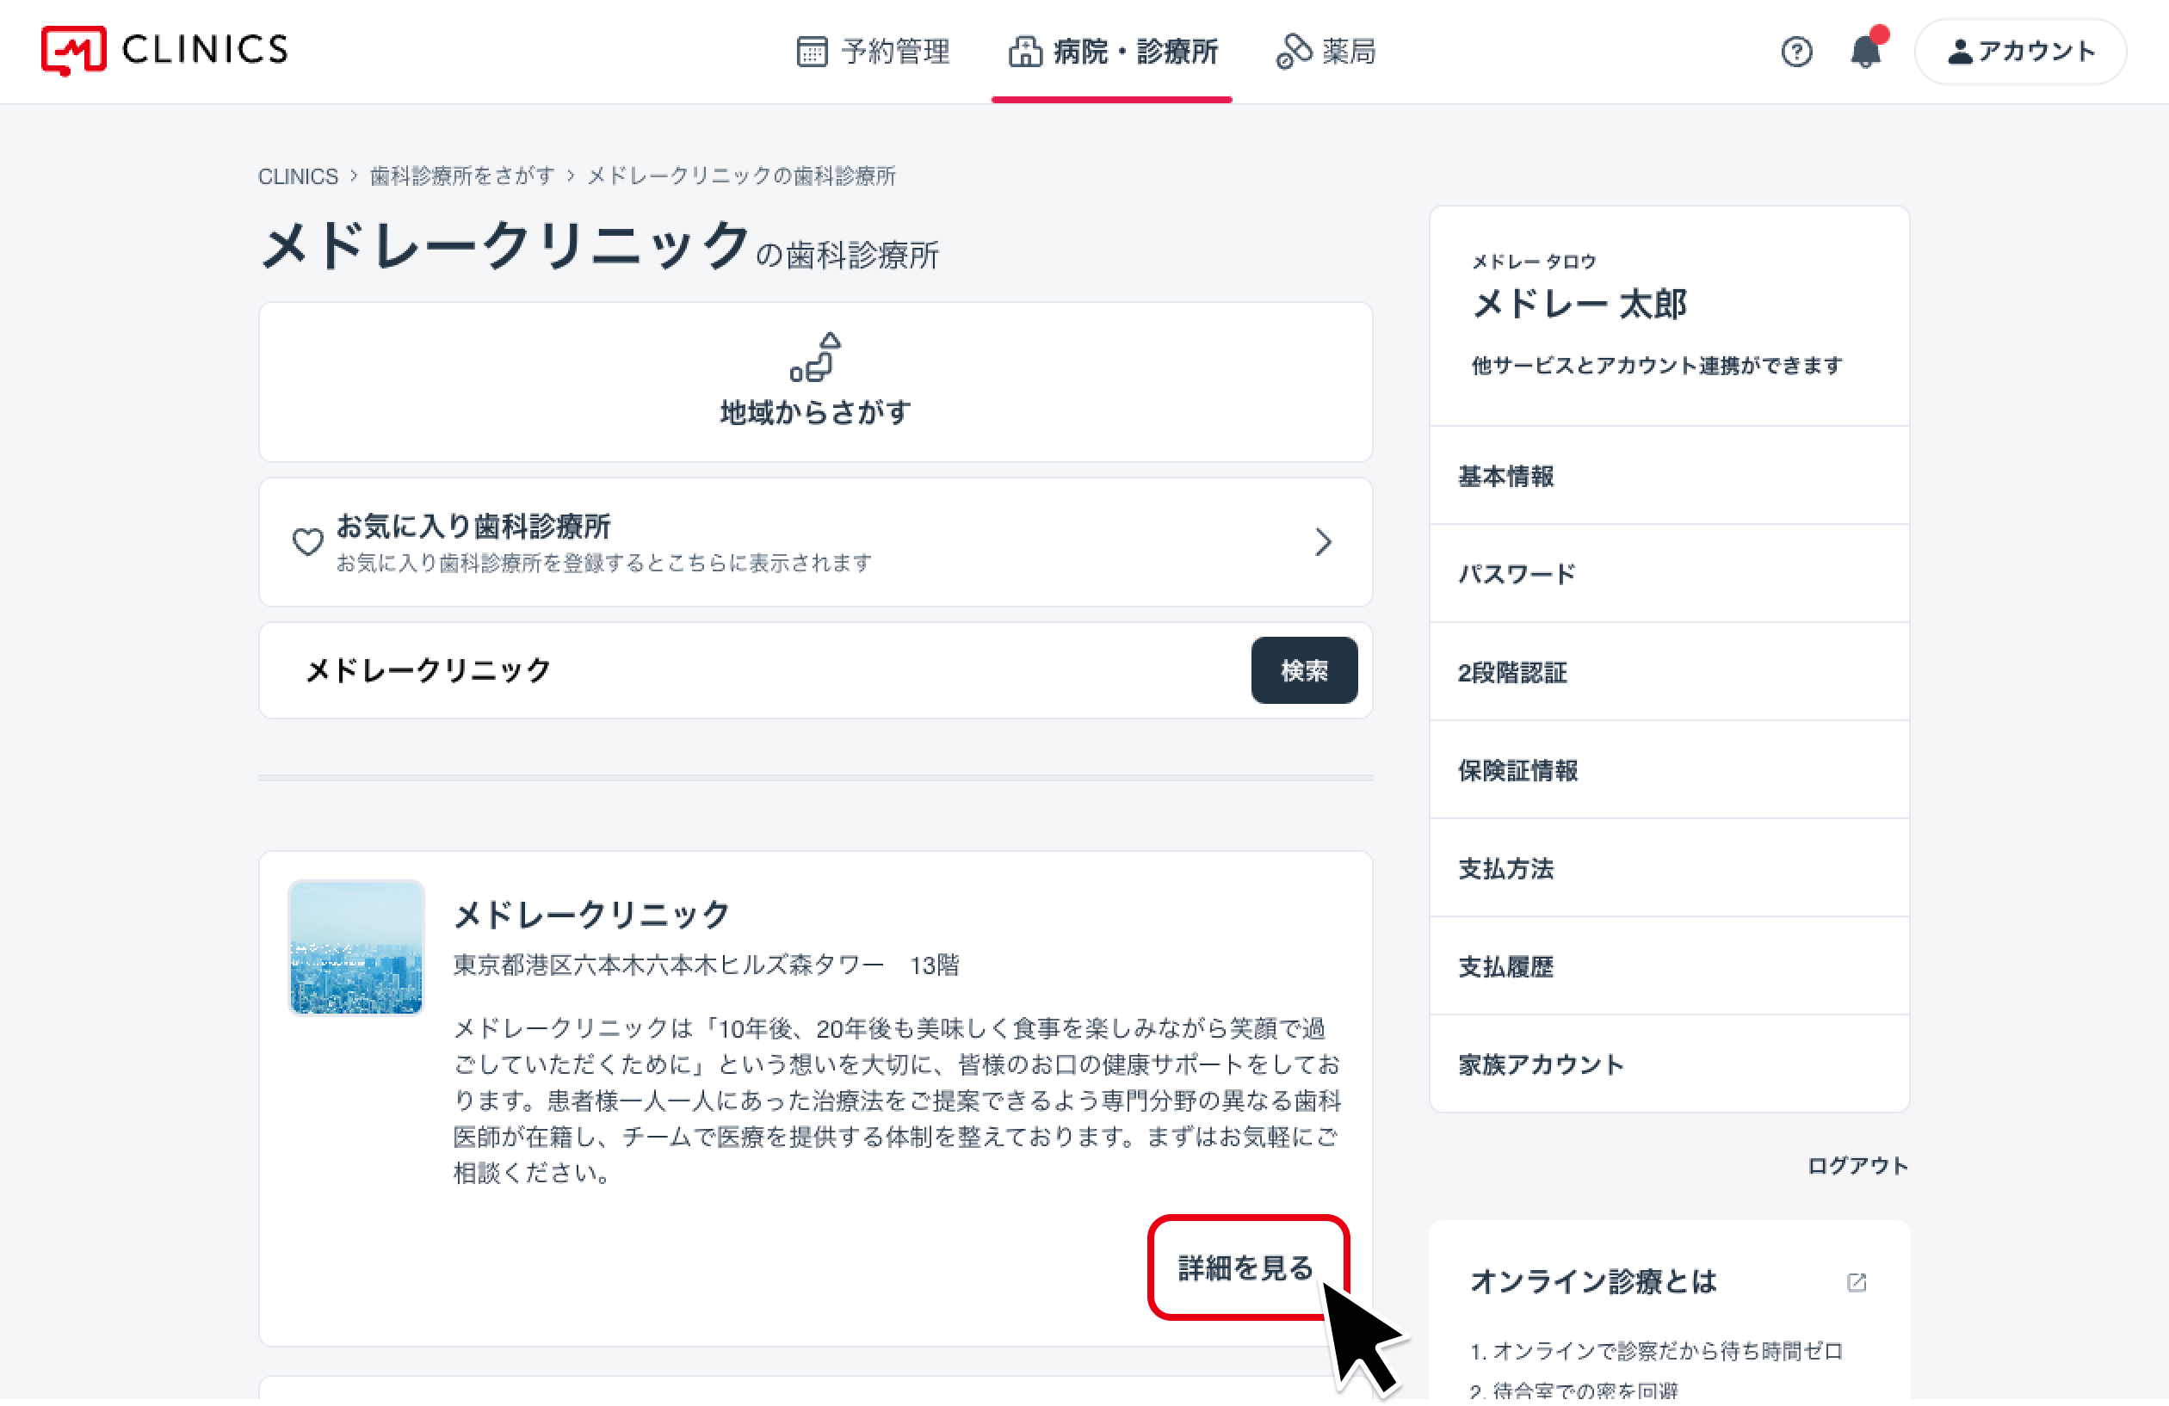Open 支払履歴 in account menu
This screenshot has width=2169, height=1406.
click(1669, 966)
